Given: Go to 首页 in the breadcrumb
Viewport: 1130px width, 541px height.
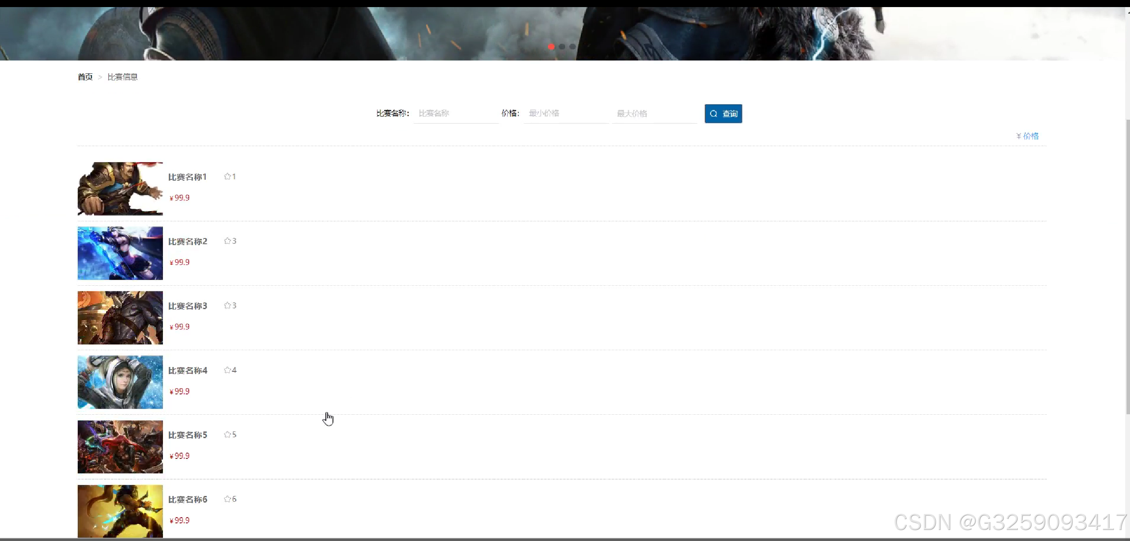Looking at the screenshot, I should click(x=85, y=77).
